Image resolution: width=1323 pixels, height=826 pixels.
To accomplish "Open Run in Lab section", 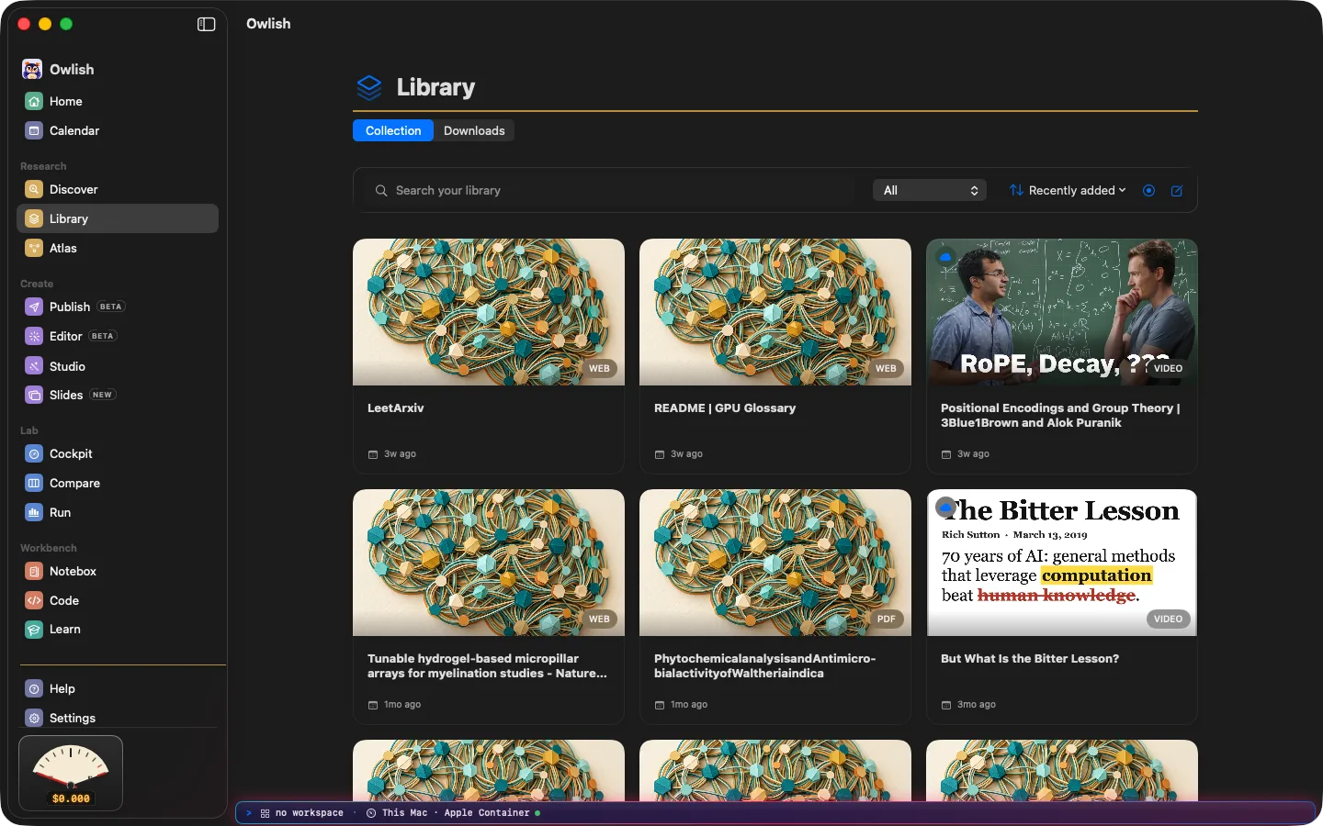I will [x=118, y=512].
